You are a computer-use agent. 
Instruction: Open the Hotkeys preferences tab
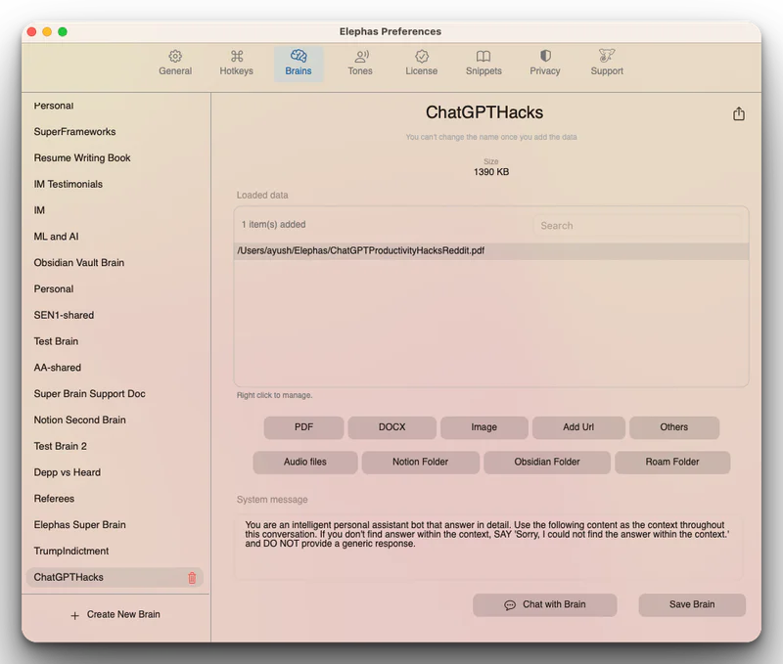236,63
